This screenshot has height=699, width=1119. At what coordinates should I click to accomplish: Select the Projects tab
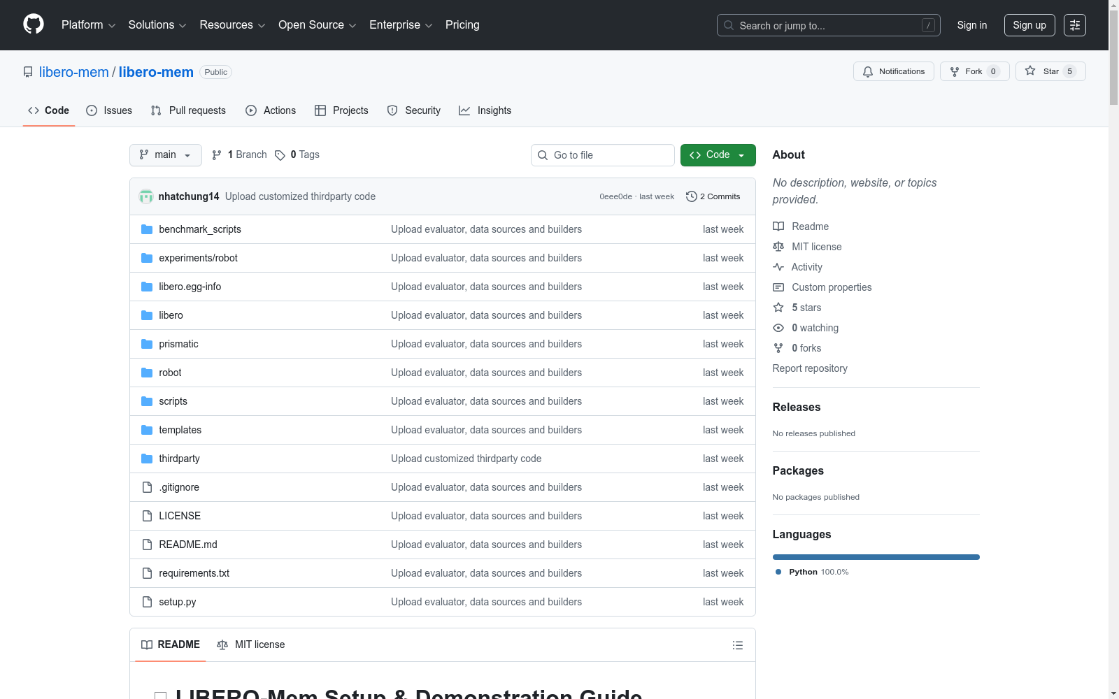(341, 110)
